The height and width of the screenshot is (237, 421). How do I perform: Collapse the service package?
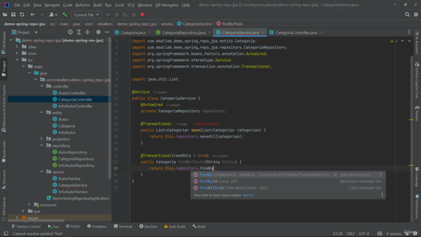(x=41, y=172)
